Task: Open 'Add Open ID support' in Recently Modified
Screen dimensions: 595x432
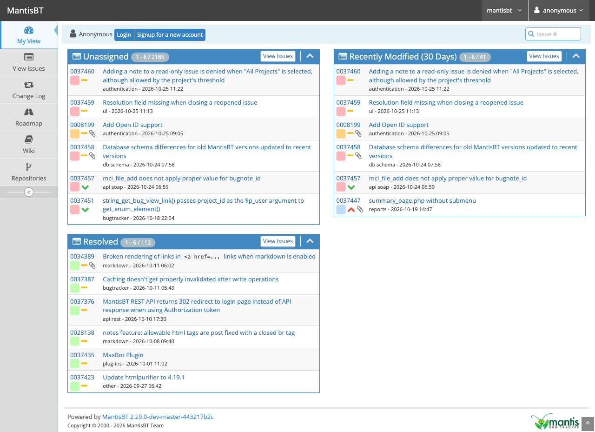Action: (399, 125)
